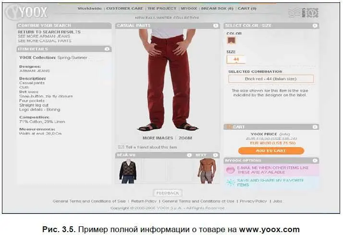This screenshot has height=235, width=343.
Task: Select the brick red color swatch
Action: [231, 40]
